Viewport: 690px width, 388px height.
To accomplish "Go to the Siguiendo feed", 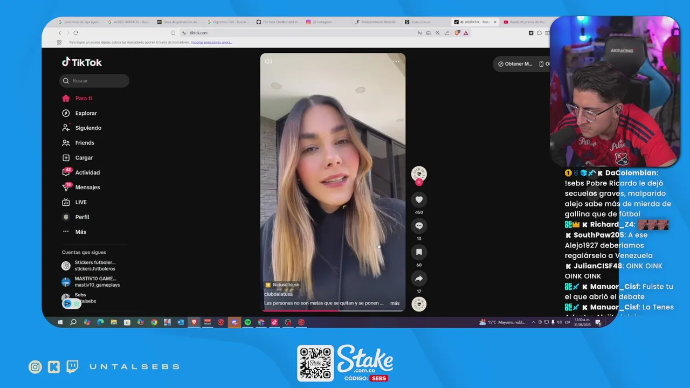I will (x=81, y=128).
